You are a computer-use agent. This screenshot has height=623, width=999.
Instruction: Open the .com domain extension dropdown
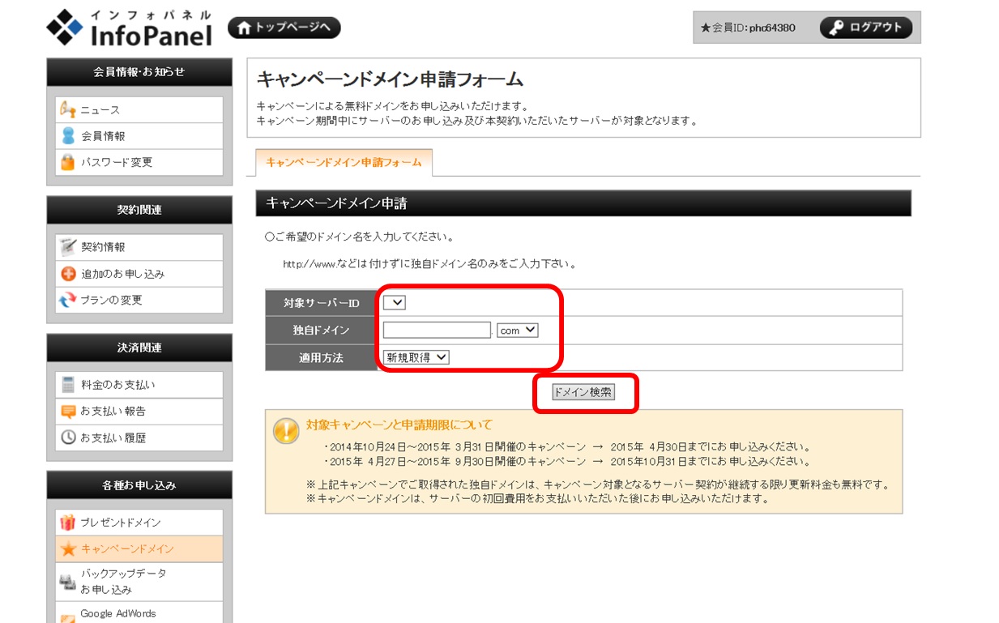click(517, 331)
